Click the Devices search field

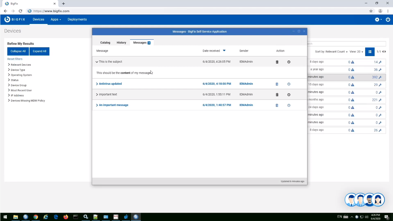point(346,44)
